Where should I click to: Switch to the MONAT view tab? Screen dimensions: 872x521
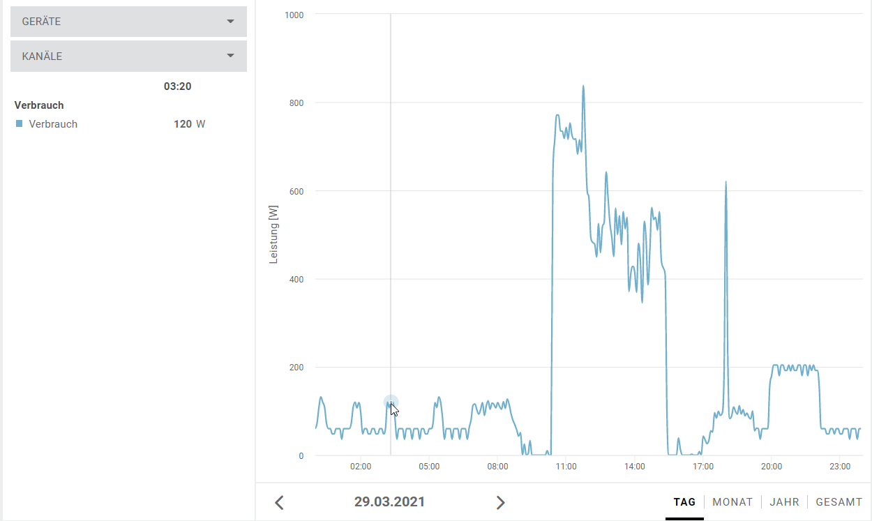pos(732,502)
